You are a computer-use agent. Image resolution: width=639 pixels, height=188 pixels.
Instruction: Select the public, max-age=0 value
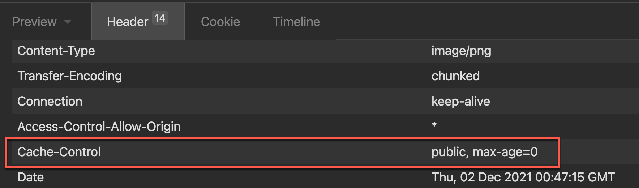(x=484, y=152)
